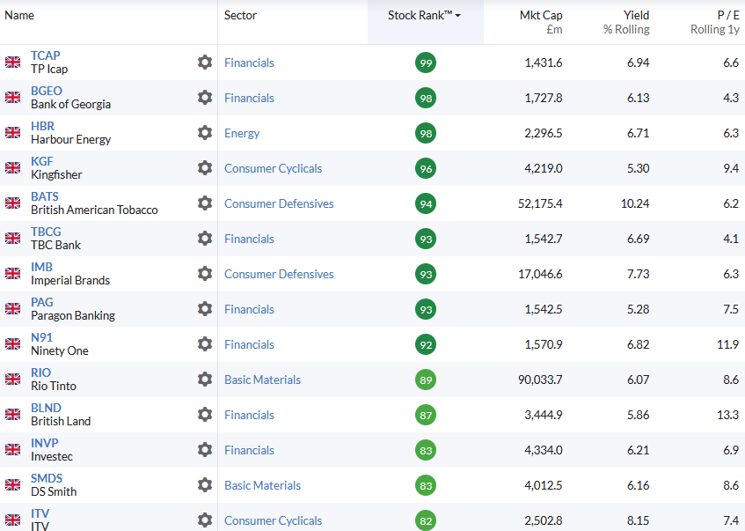Viewport: 745px width, 531px height.
Task: Open settings gear for Paragon Banking row
Action: (x=205, y=308)
